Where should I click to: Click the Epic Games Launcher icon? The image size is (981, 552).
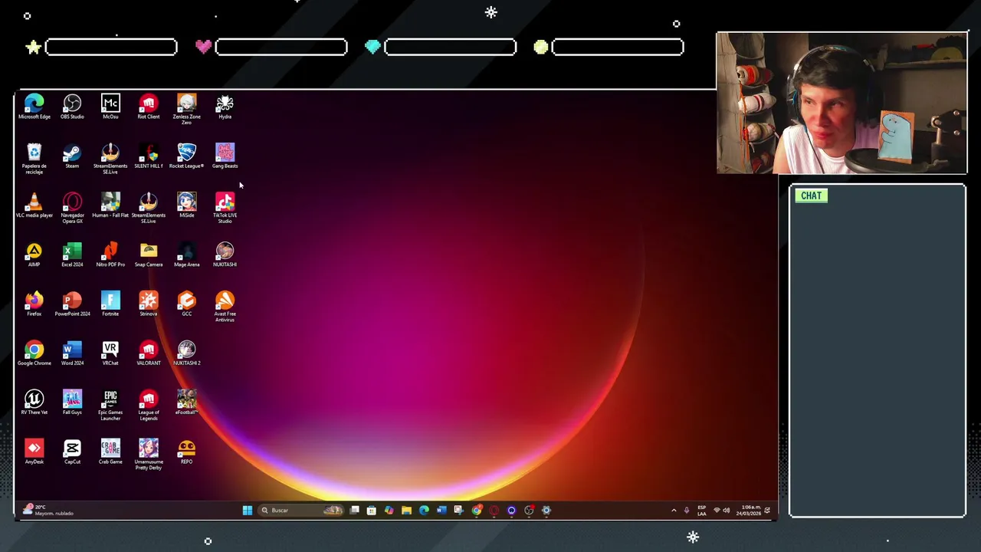click(x=110, y=405)
